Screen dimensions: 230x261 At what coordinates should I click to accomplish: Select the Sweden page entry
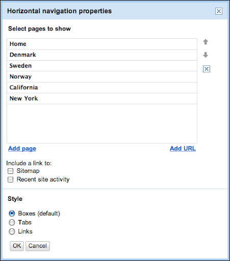click(102, 66)
